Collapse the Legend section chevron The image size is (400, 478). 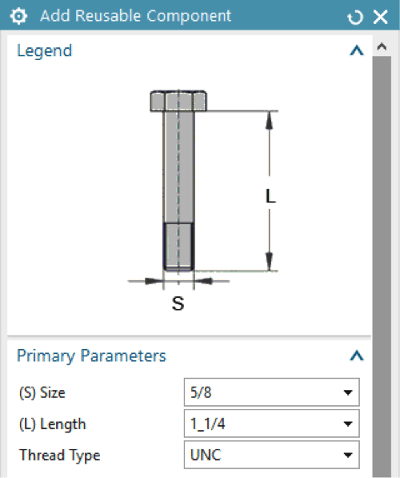tap(357, 50)
